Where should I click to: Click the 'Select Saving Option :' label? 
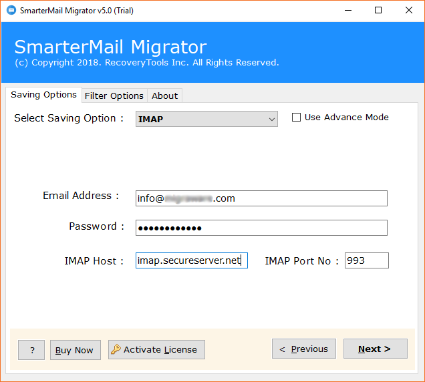pos(69,118)
